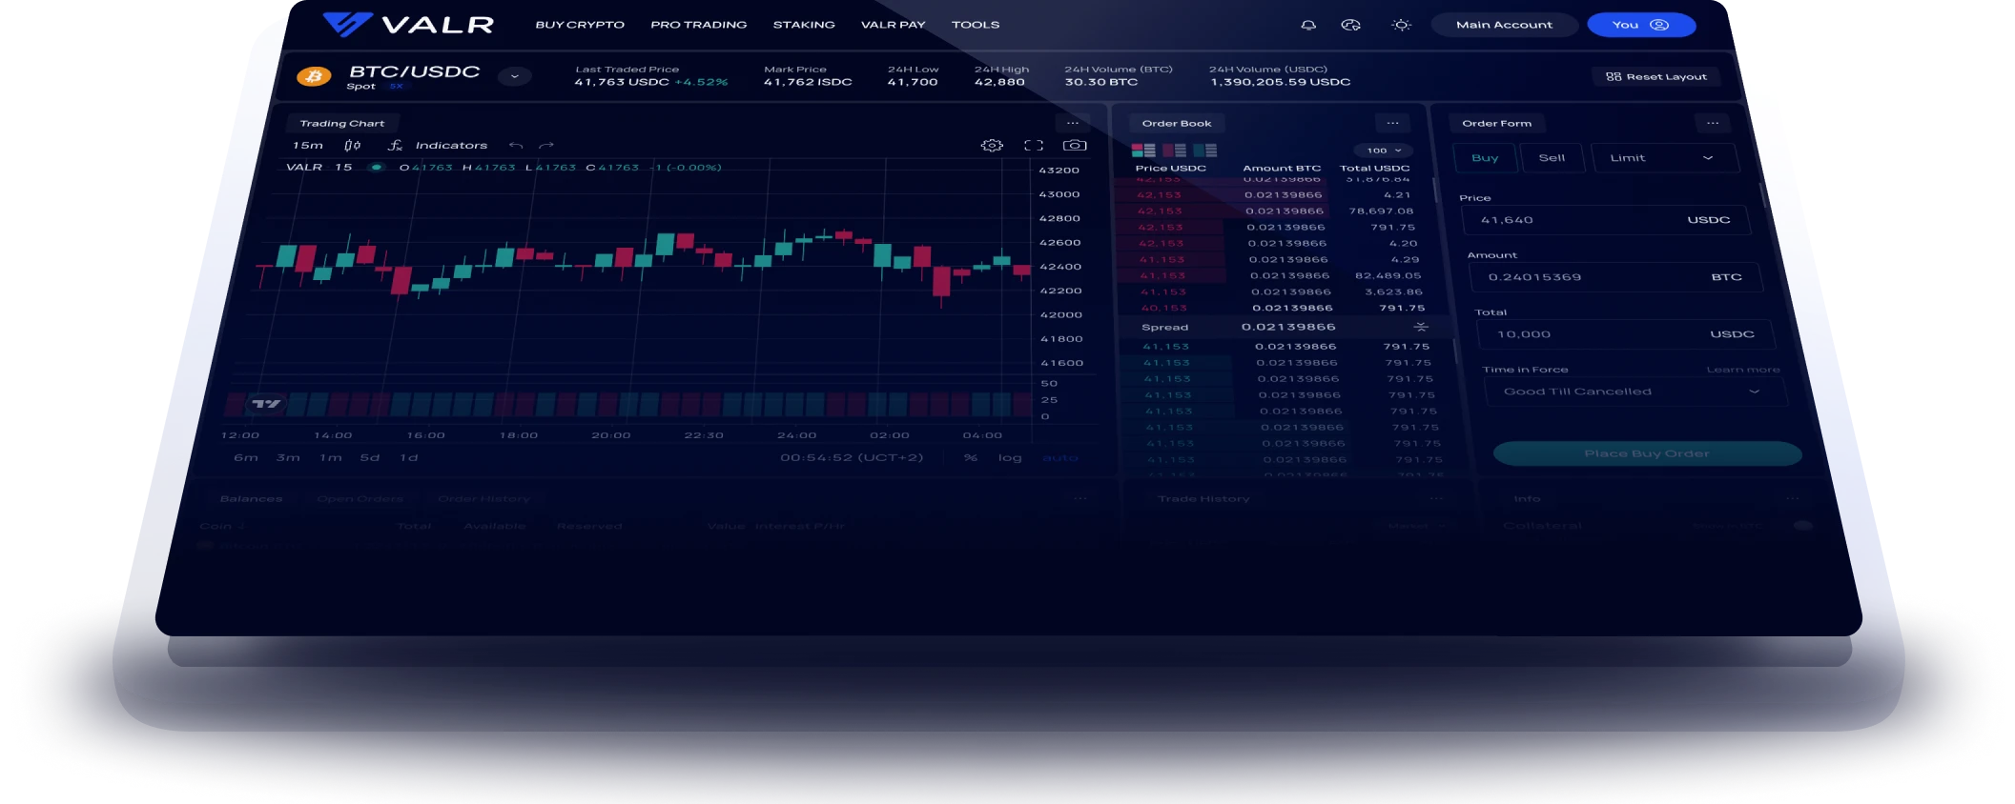The image size is (2015, 804).
Task: Click the redo arrow in chart toolbar
Action: coord(546,146)
